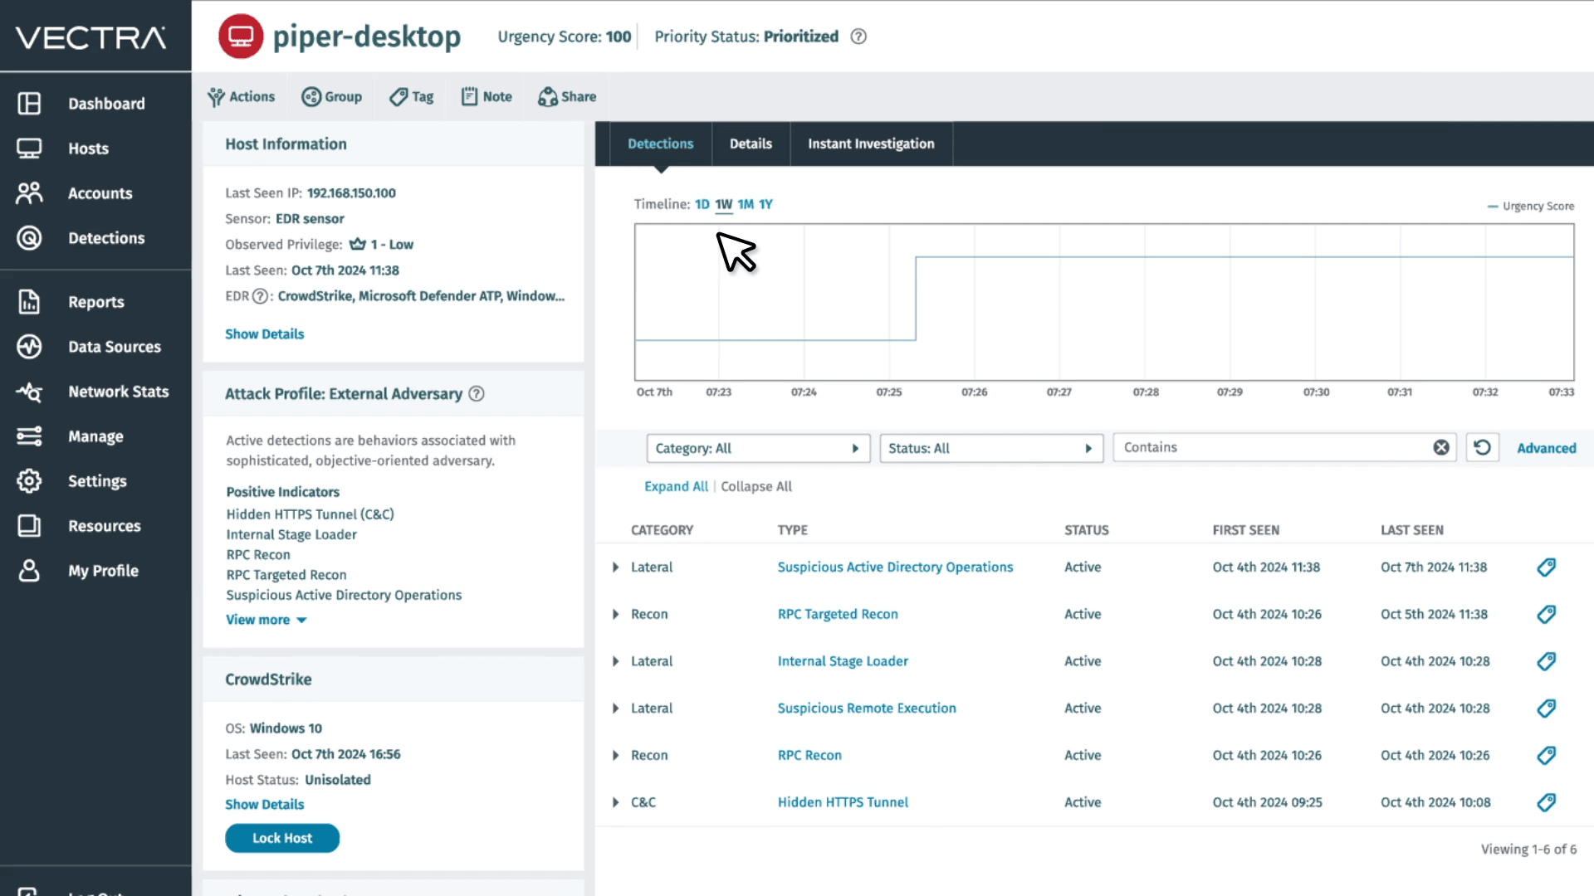The width and height of the screenshot is (1594, 896).
Task: Open Network Stats in the sidebar
Action: 119,392
